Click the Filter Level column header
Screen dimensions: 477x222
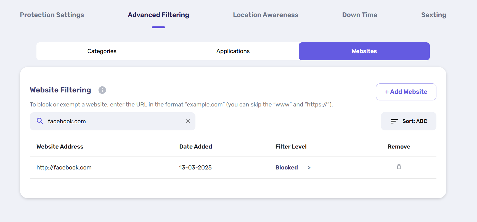tap(291, 147)
